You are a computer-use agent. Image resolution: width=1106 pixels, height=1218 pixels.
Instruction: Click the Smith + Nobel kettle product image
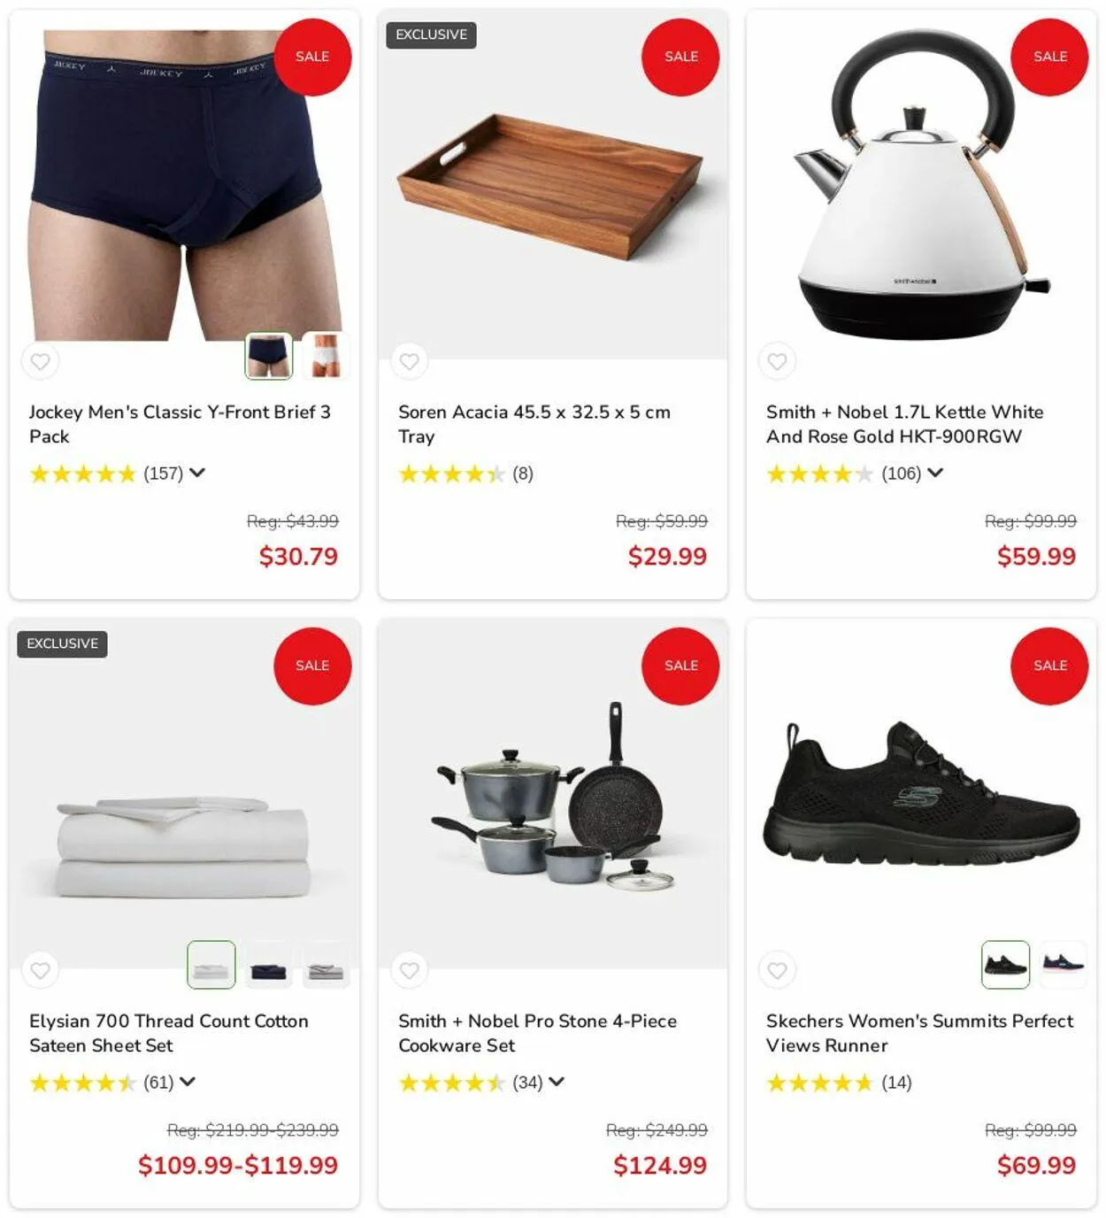tap(921, 186)
